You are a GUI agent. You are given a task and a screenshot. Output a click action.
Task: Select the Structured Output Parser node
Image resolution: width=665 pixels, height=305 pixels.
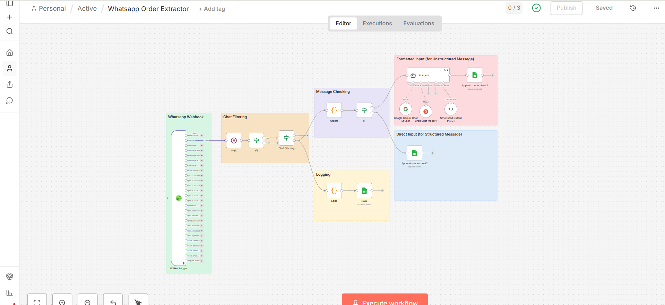451,109
